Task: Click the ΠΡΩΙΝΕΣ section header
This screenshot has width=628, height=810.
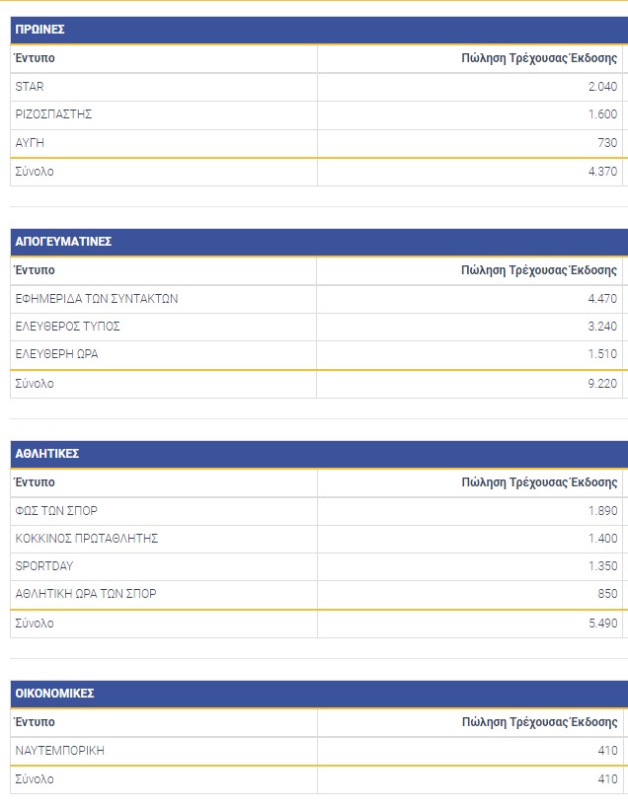Action: click(x=319, y=30)
